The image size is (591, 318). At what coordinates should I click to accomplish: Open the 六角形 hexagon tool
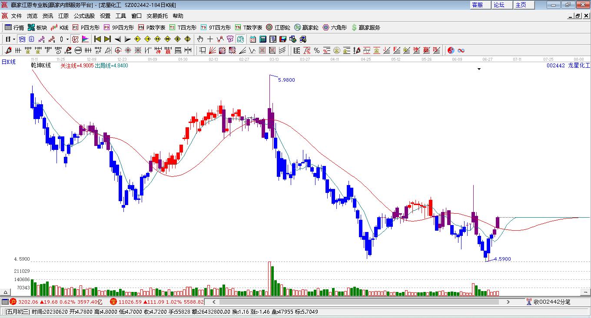335,27
